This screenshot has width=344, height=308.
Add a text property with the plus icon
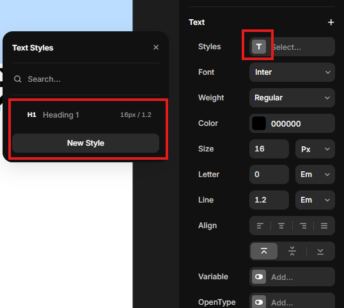331,22
